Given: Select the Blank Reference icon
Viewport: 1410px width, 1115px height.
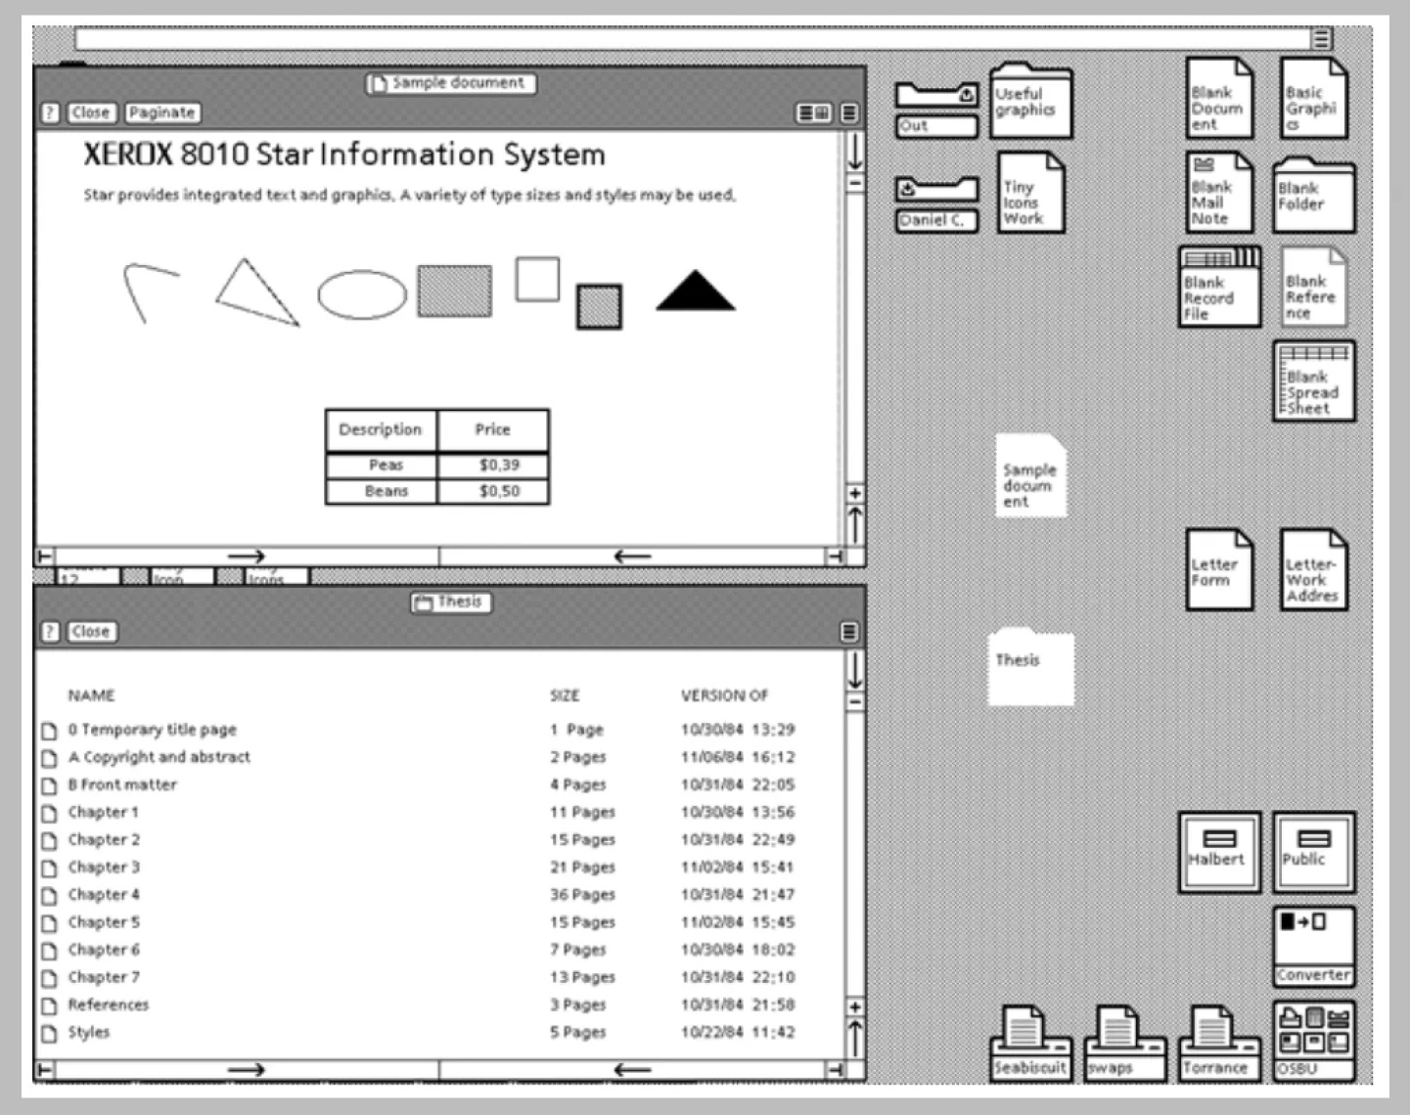Looking at the screenshot, I should 1313,287.
